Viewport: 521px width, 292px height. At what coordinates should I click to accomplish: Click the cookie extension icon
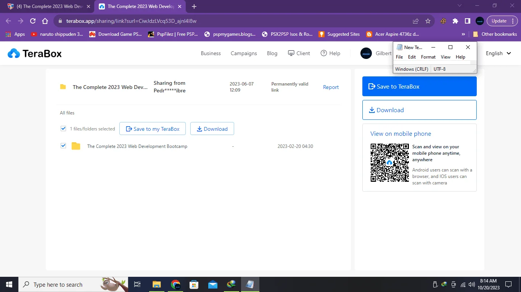(x=443, y=21)
